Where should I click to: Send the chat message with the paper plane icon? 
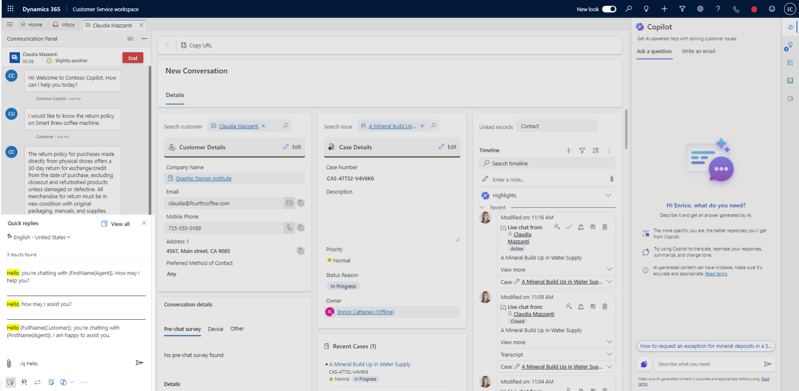pos(140,363)
